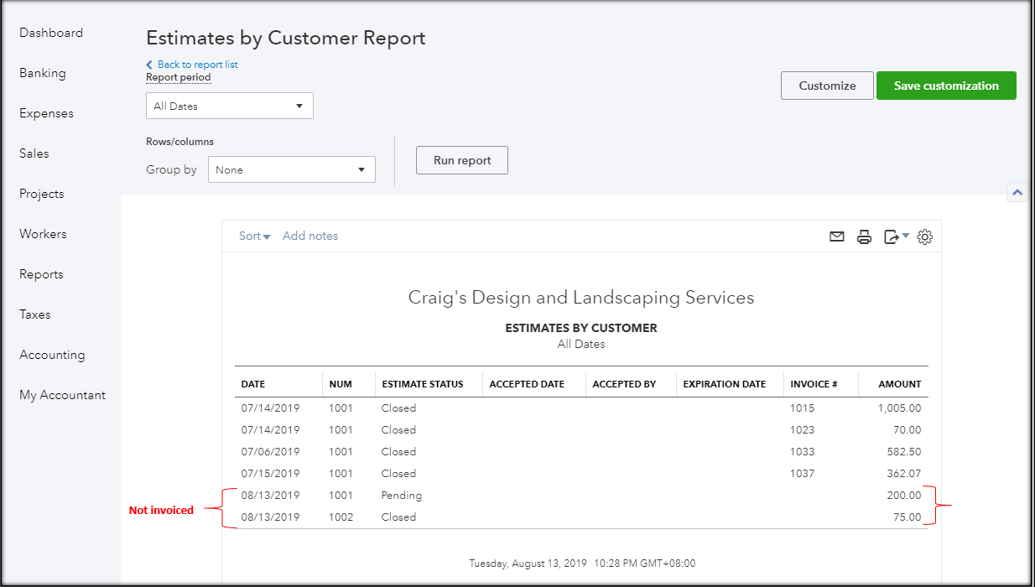Screen dimensions: 1035x587
Task: Select the 1,005.00 amount cell
Action: click(x=899, y=408)
